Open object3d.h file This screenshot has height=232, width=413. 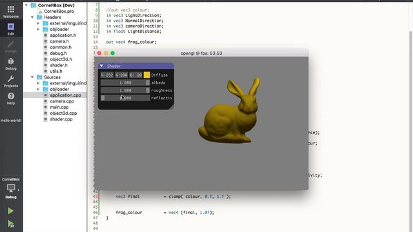click(61, 59)
